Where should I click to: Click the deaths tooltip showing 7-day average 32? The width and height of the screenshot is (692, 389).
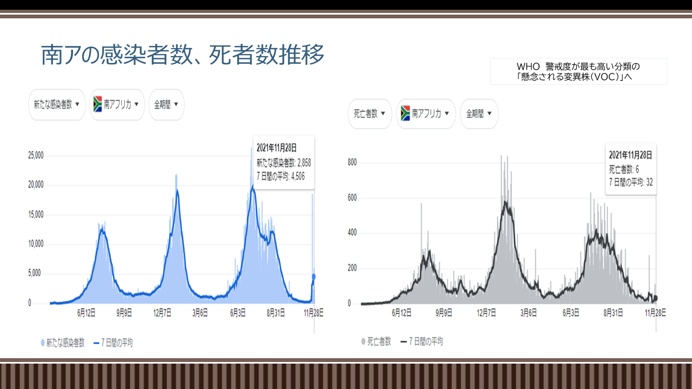(631, 169)
